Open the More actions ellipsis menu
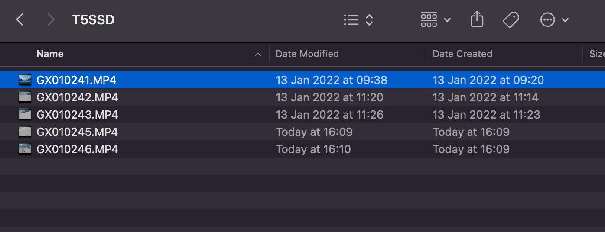The height and width of the screenshot is (232, 605). (554, 20)
